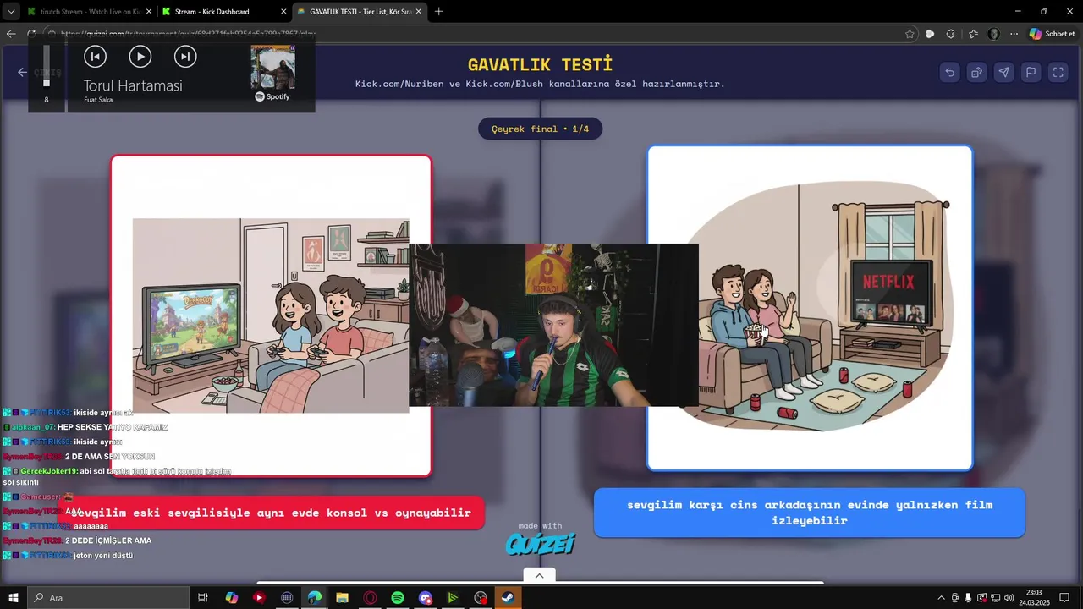
Task: Play Torul Hartamasi in the media overlay
Action: pyautogui.click(x=140, y=57)
